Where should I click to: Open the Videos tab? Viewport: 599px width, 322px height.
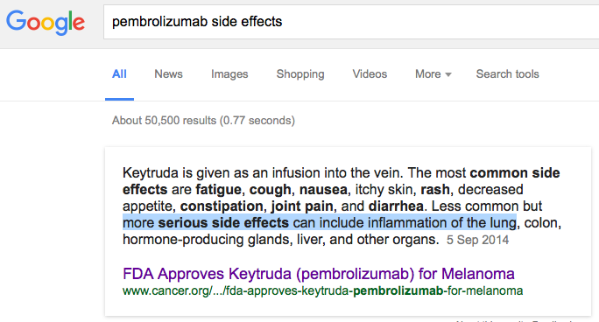point(370,74)
